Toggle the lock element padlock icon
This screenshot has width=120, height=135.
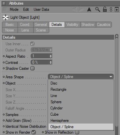point(105,9)
